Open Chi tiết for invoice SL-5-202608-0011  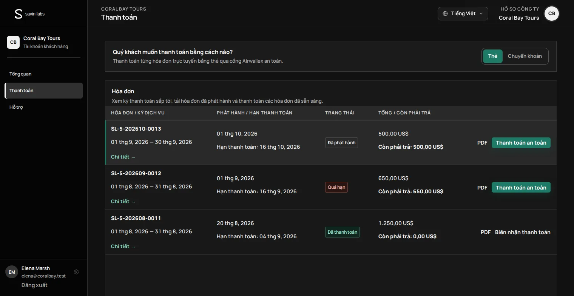point(123,247)
